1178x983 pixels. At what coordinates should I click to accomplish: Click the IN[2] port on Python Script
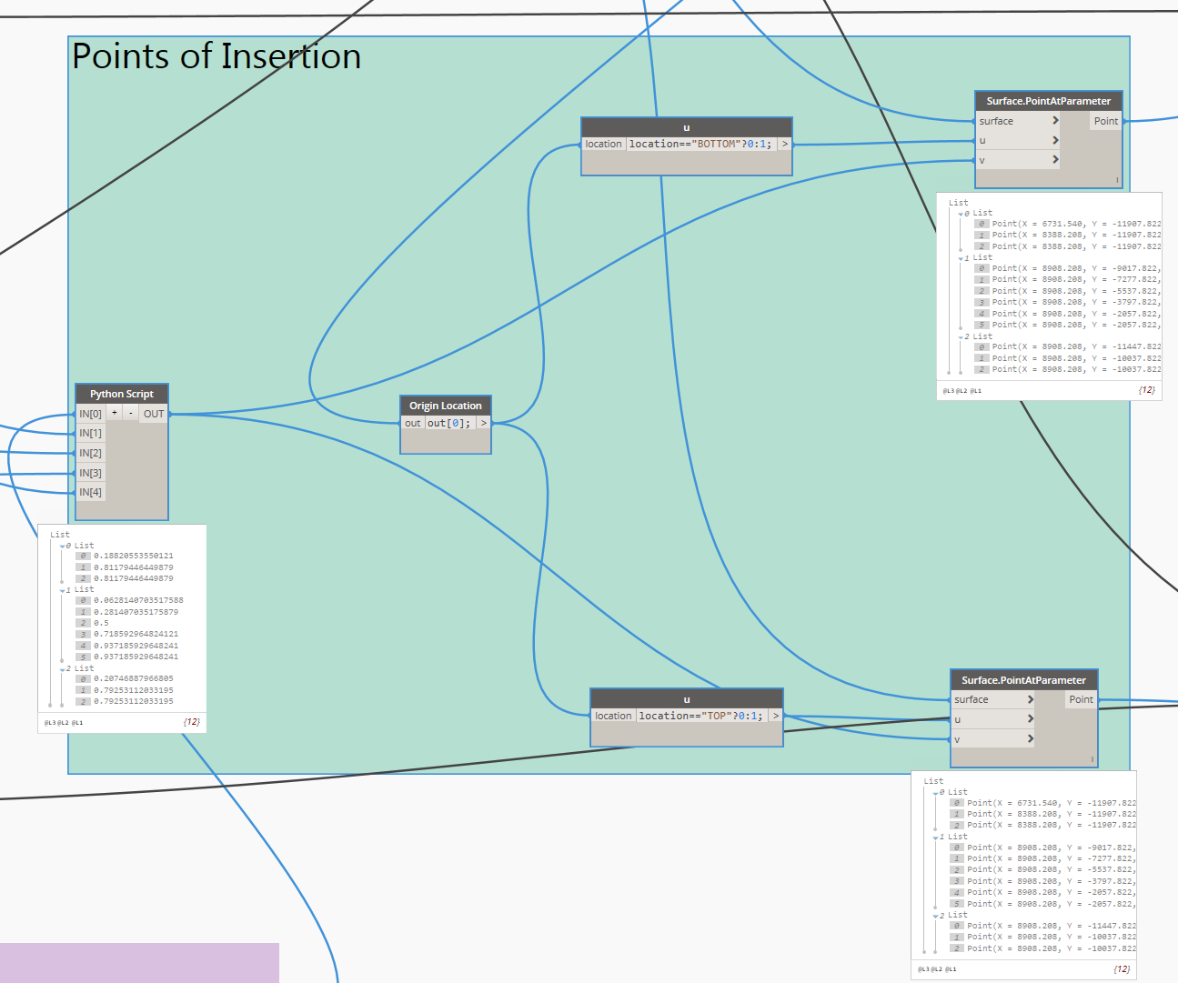(x=90, y=453)
